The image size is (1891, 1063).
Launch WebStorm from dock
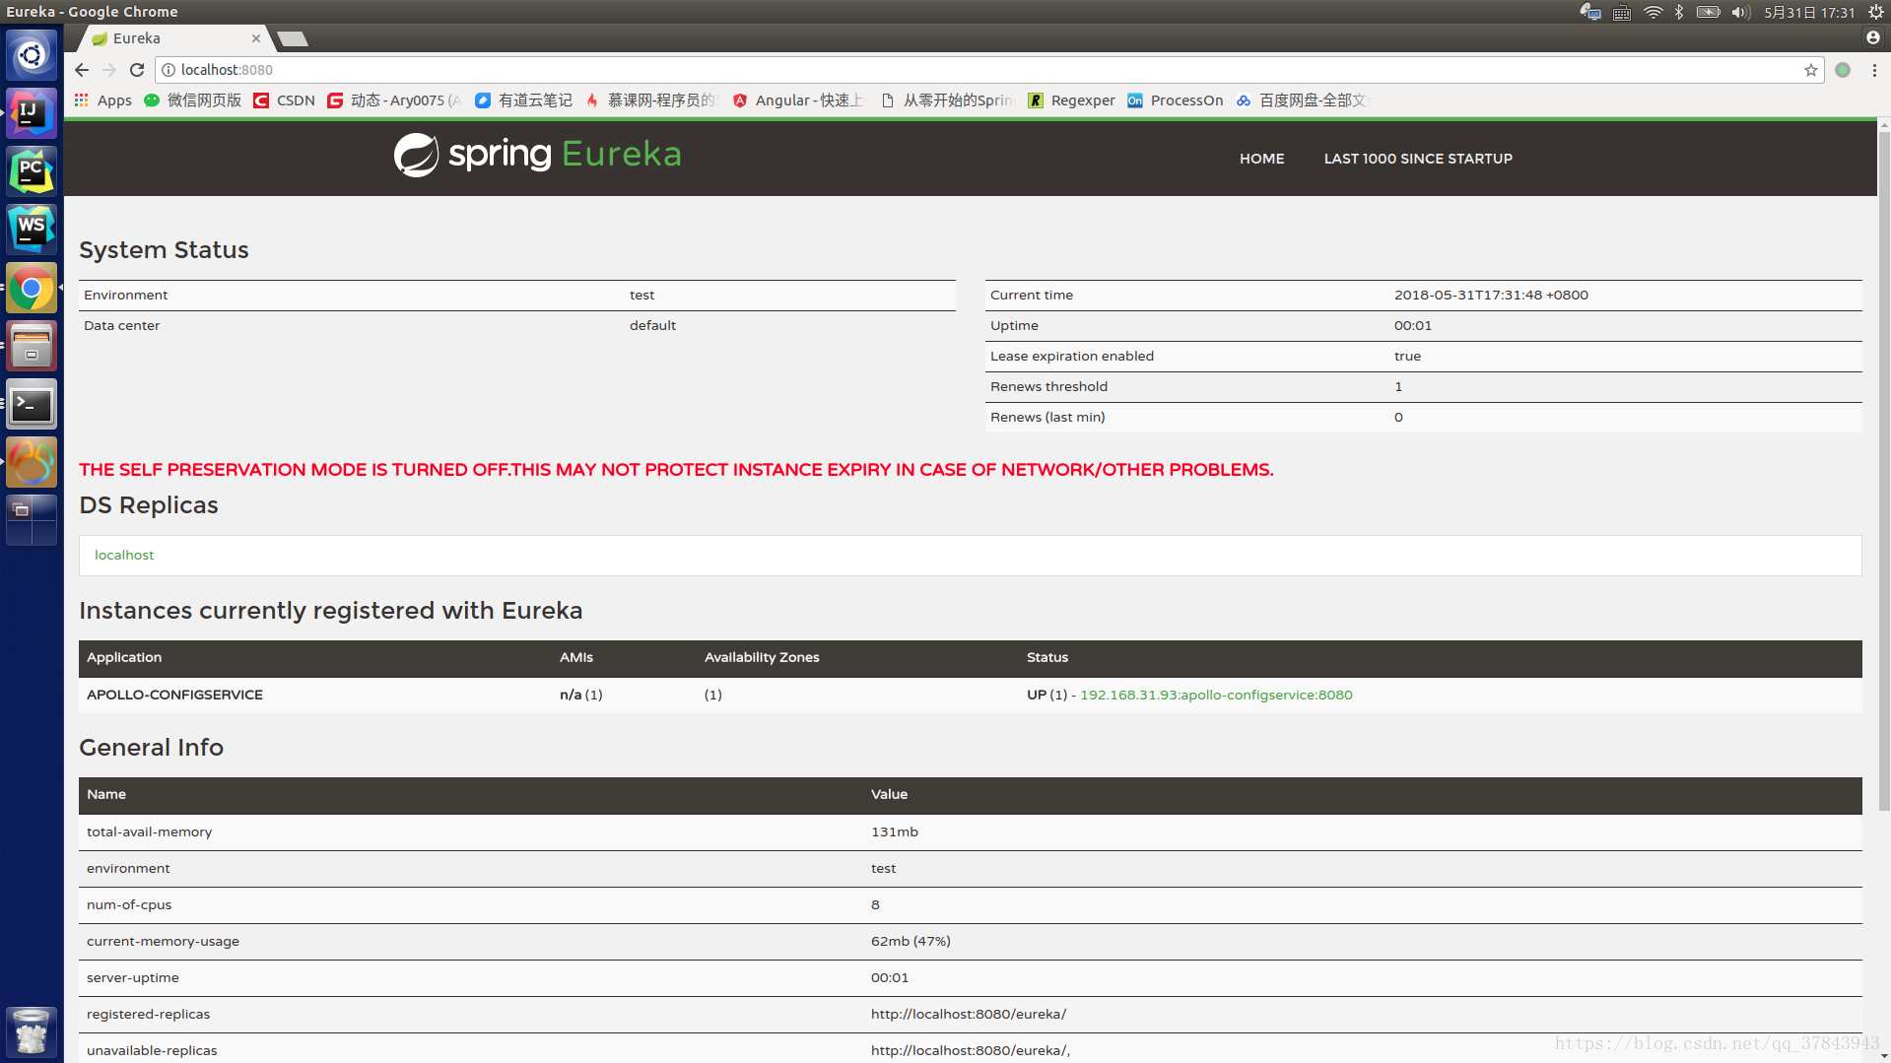32,230
